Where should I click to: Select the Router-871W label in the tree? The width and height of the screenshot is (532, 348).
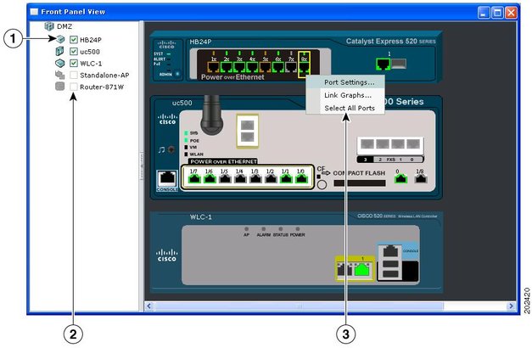point(102,87)
